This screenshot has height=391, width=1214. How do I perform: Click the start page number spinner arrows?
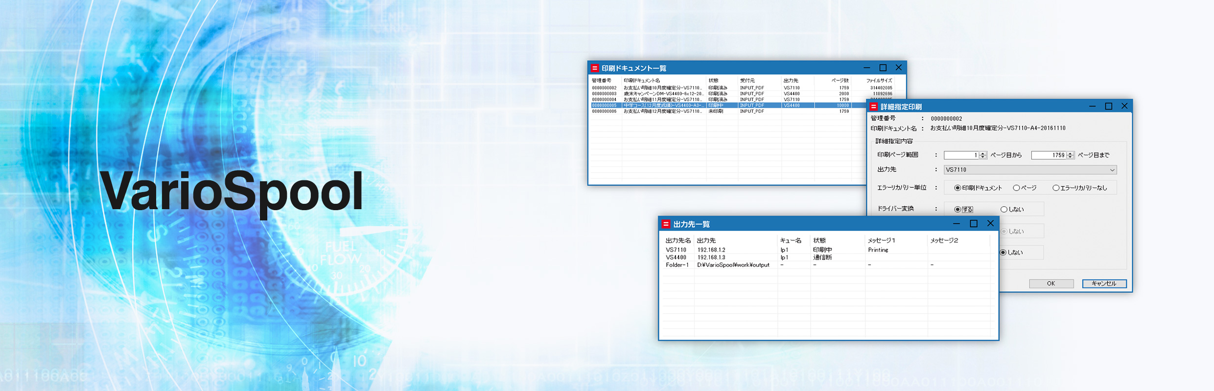(982, 155)
